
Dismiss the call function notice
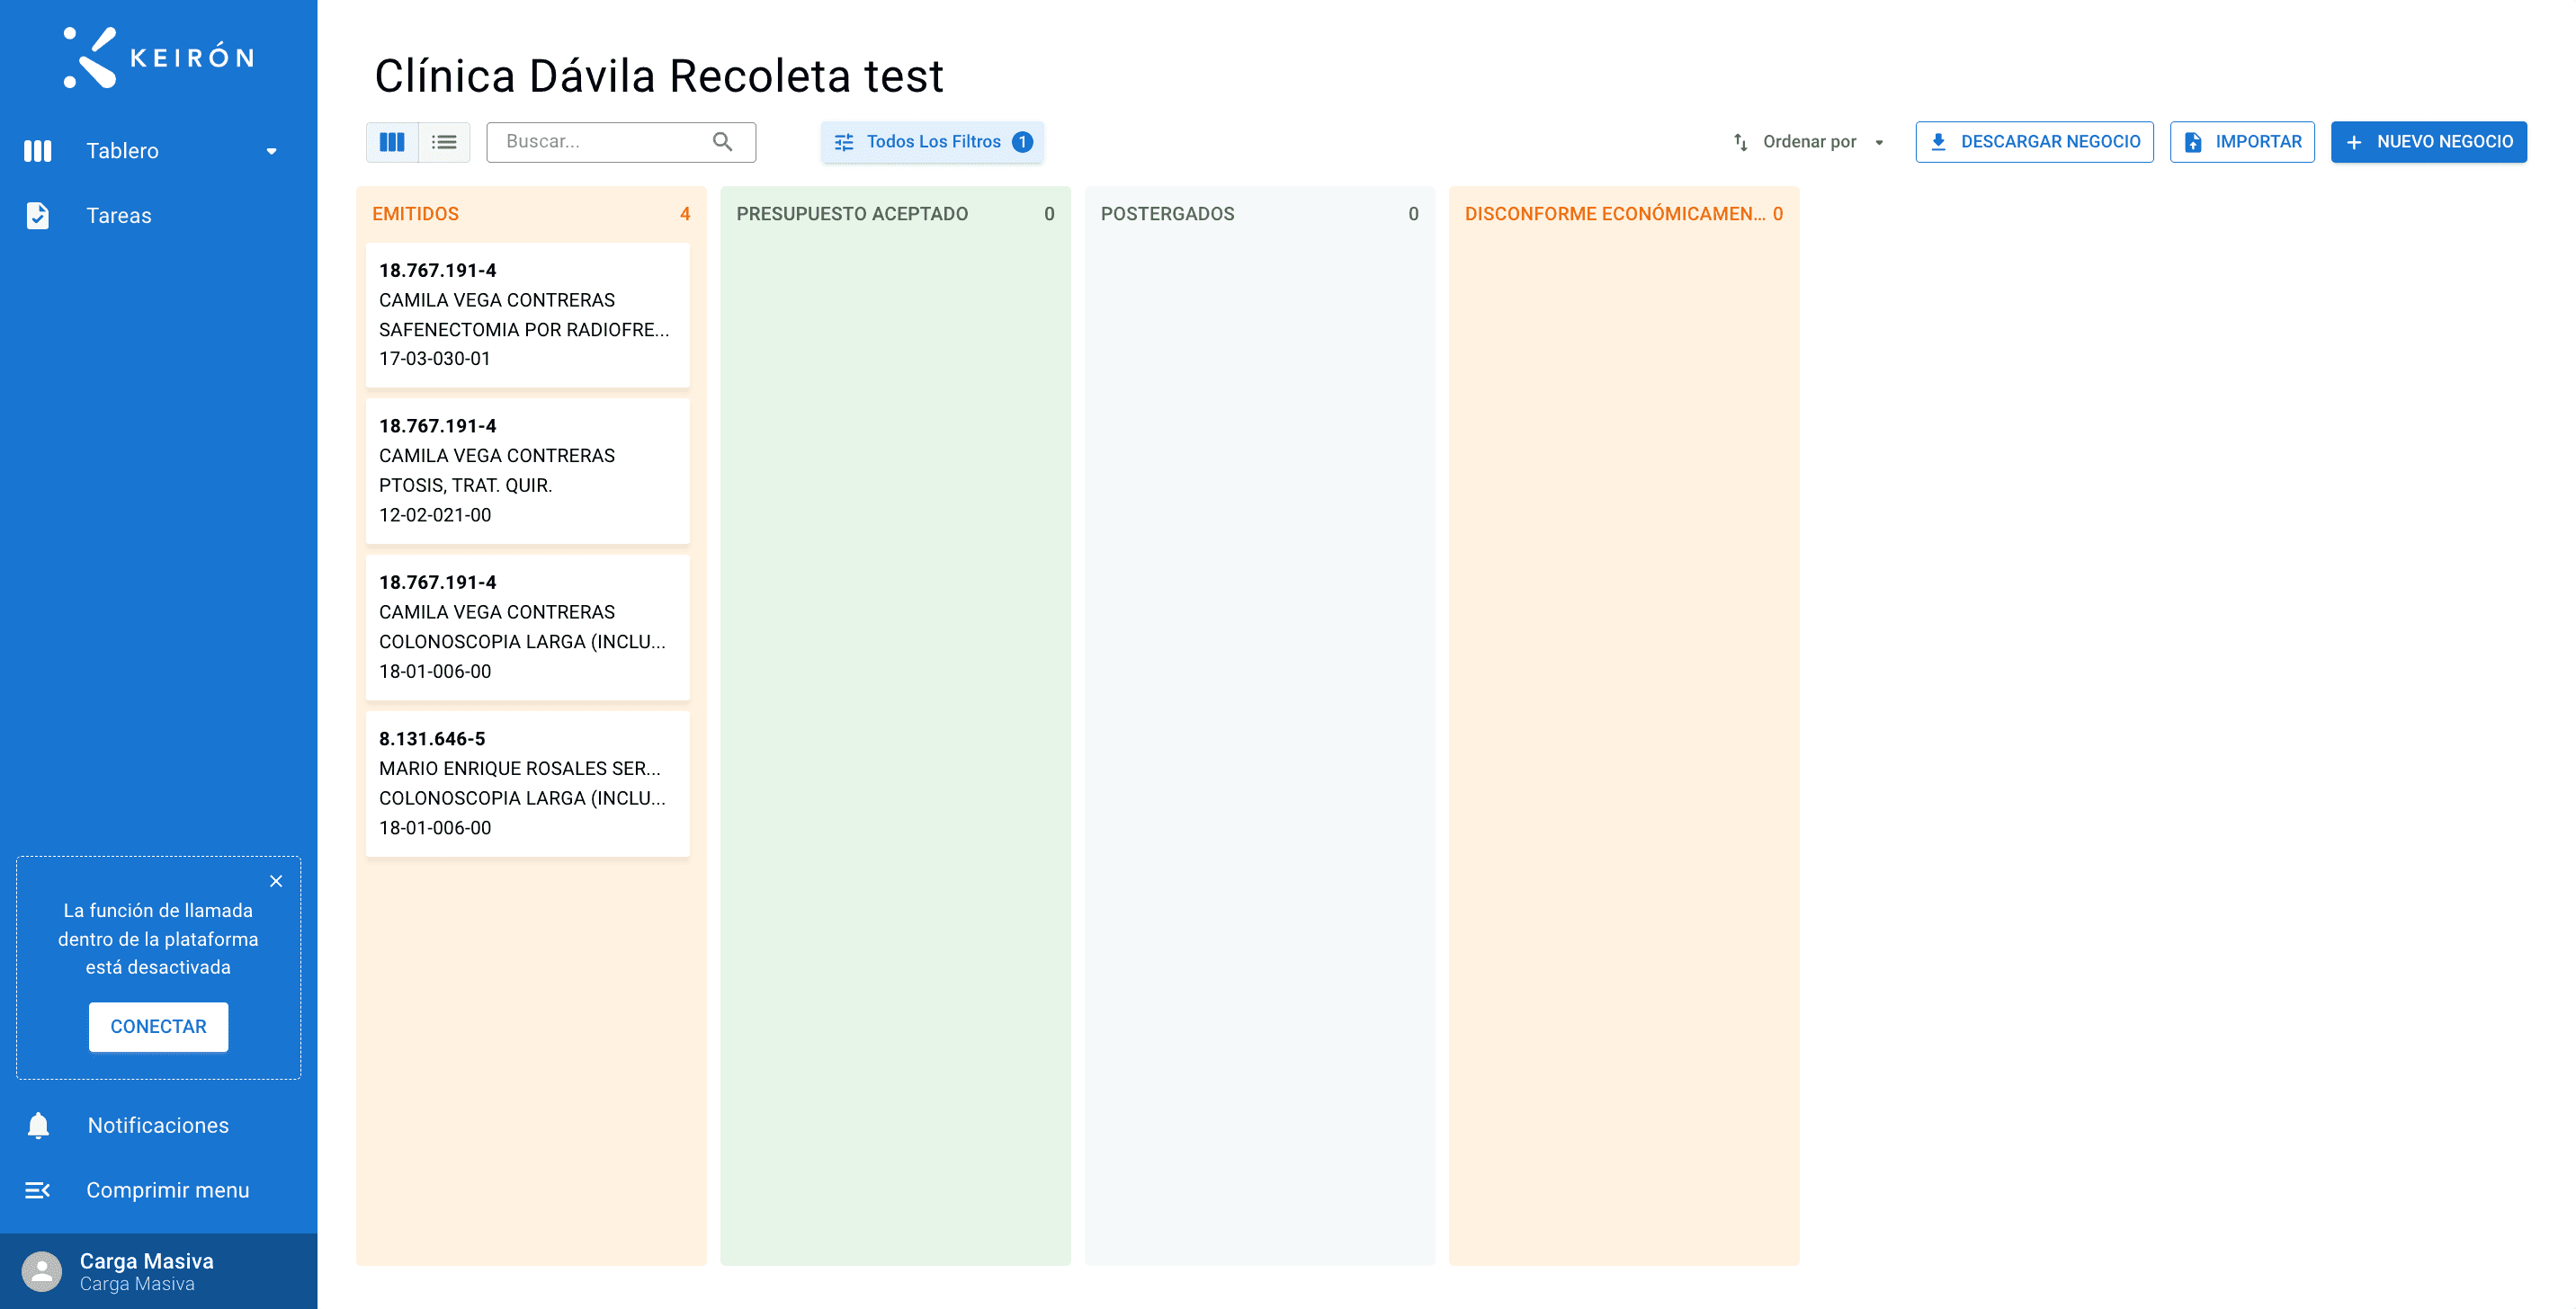276,881
